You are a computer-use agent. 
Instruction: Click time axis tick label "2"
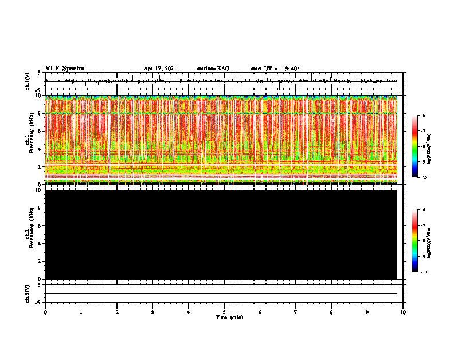coord(117,312)
